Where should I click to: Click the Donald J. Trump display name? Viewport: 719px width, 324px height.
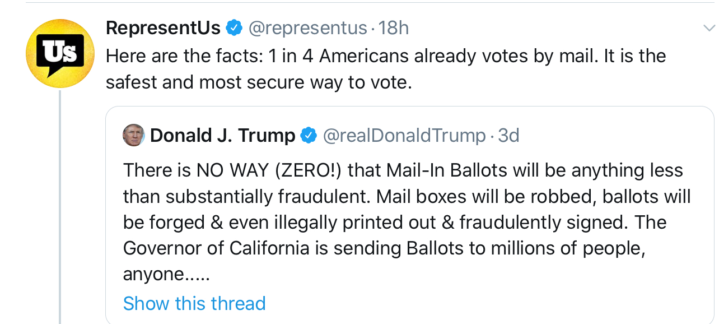(x=222, y=136)
